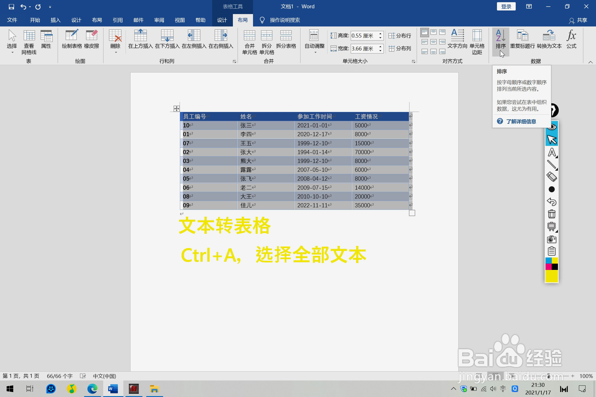Image resolution: width=596 pixels, height=397 pixels.
Task: Toggle the proofing check icon in status bar
Action: pos(82,376)
